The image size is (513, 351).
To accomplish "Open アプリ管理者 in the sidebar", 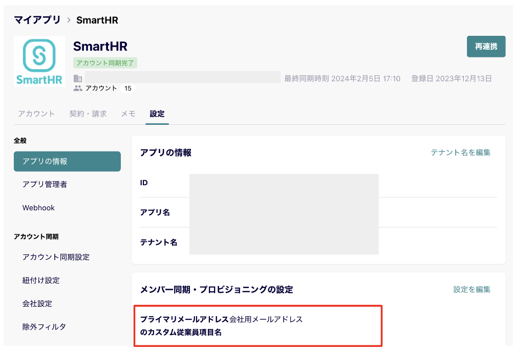I will (45, 184).
